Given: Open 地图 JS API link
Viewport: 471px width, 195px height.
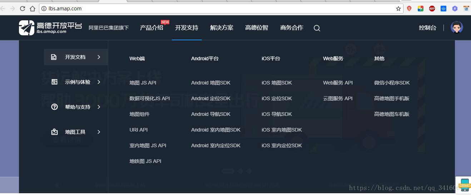Looking at the screenshot, I should (143, 83).
